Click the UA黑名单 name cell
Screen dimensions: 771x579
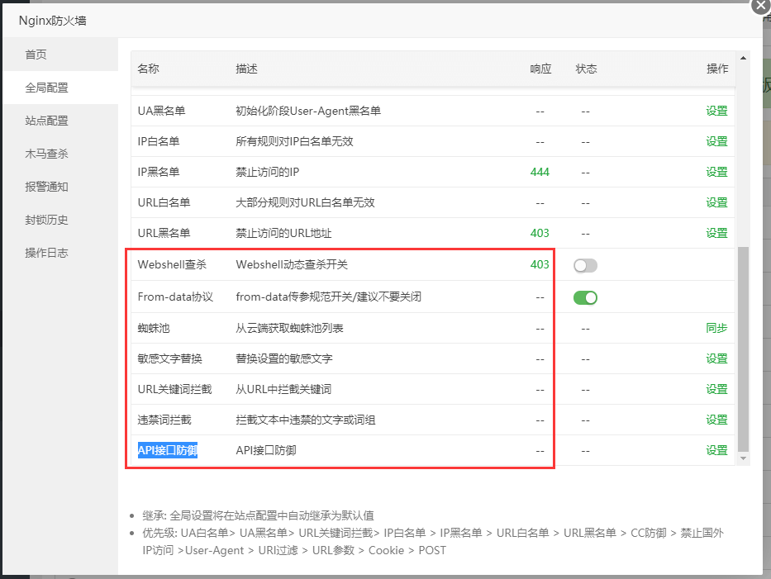161,111
